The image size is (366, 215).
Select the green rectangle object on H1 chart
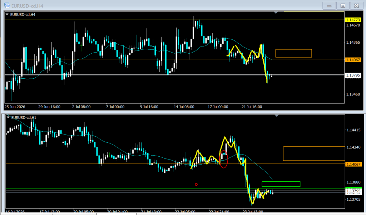[281, 184]
